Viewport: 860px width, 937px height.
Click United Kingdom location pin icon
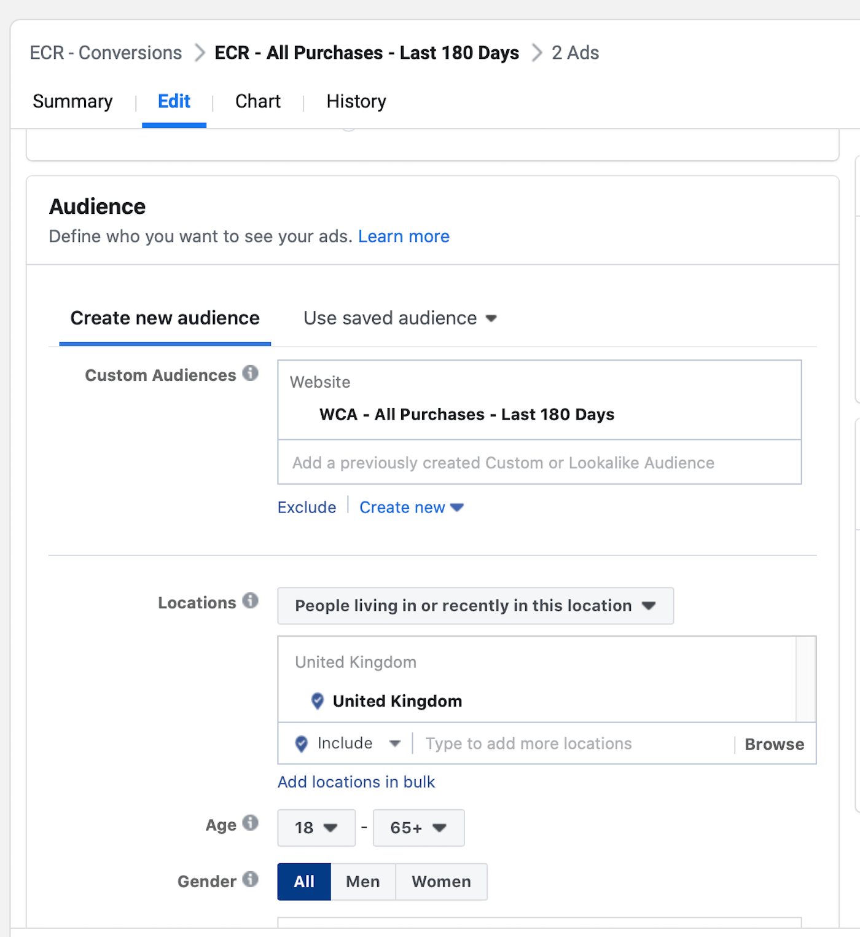pyautogui.click(x=318, y=701)
